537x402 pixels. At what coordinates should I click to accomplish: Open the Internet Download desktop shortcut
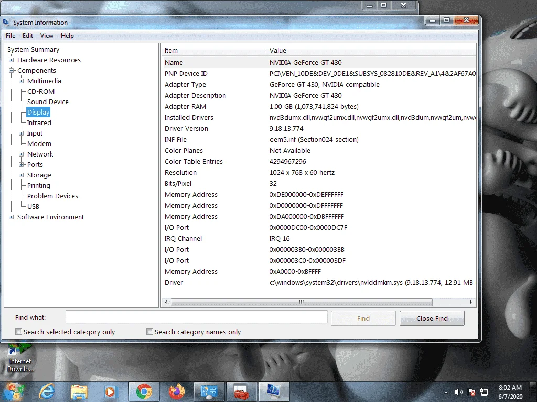click(20, 359)
